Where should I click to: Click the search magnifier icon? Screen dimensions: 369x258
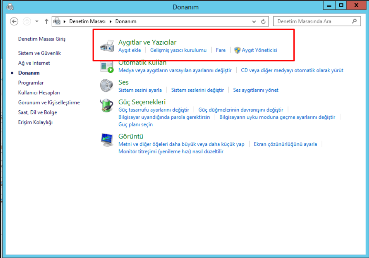(x=354, y=21)
